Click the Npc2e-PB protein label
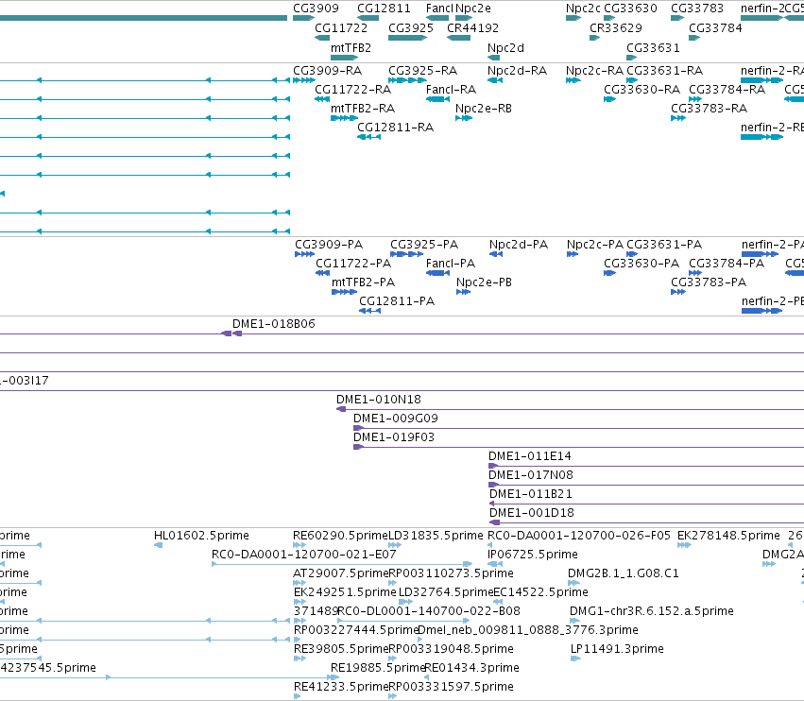This screenshot has height=701, width=804. coord(484,282)
